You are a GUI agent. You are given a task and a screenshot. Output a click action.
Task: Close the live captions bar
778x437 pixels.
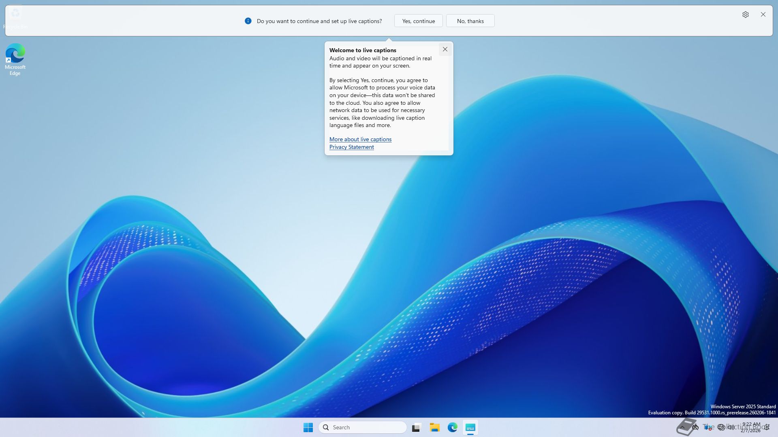pyautogui.click(x=763, y=15)
